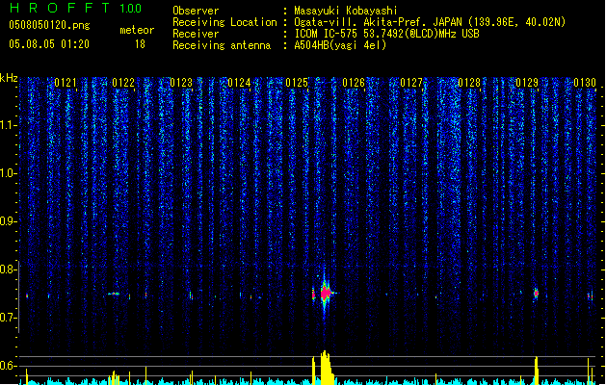The width and height of the screenshot is (606, 385).
Task: Click the 'meteor' label
Action: 137,30
